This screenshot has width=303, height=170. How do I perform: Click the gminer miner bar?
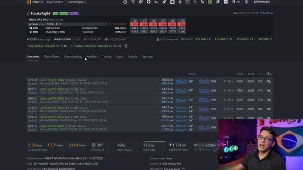67,24
